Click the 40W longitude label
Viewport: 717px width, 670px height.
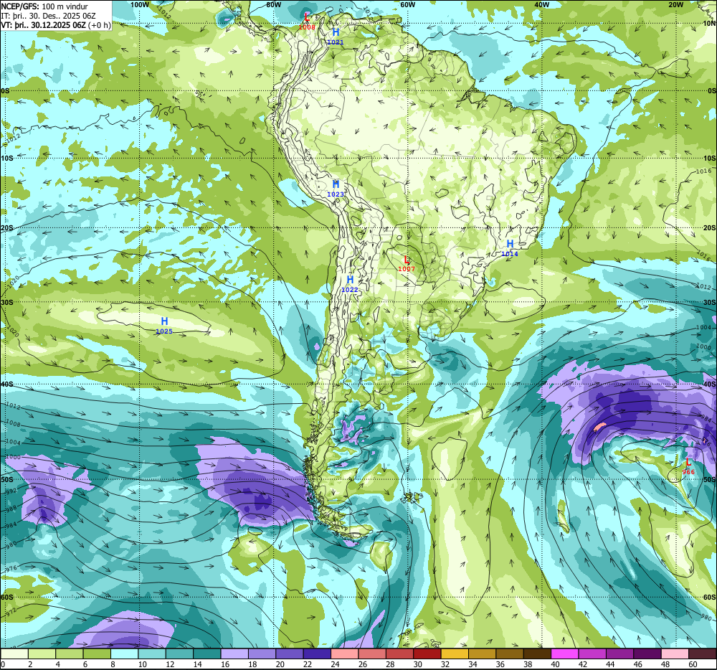pyautogui.click(x=541, y=4)
